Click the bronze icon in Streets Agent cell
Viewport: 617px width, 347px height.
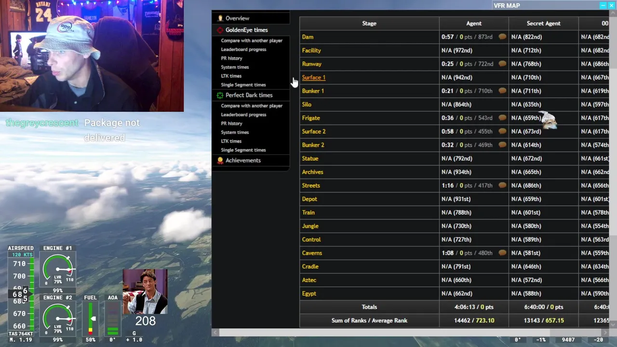point(502,185)
